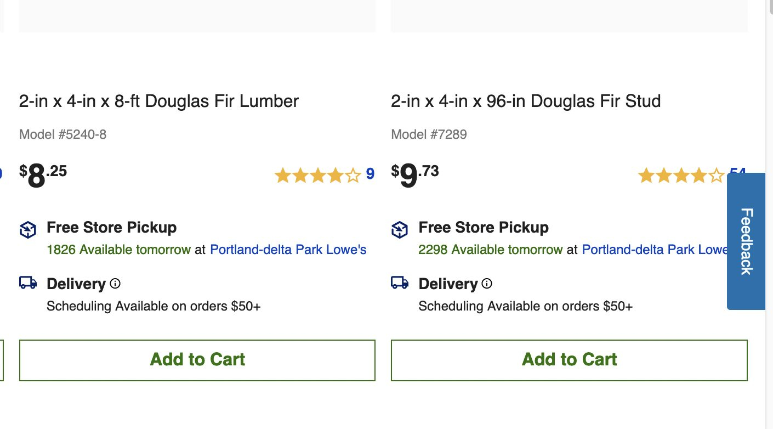Click Portland-delta Park Lowe's link under the $9.73 stud
The image size is (773, 429).
pyautogui.click(x=655, y=250)
